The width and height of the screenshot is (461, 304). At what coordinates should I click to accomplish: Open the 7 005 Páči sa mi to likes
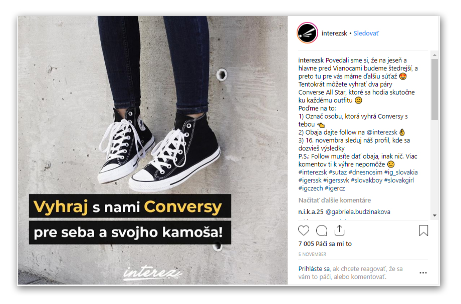click(x=325, y=244)
